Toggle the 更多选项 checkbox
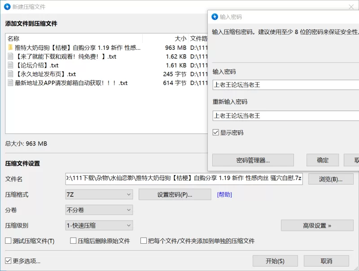 8,261
